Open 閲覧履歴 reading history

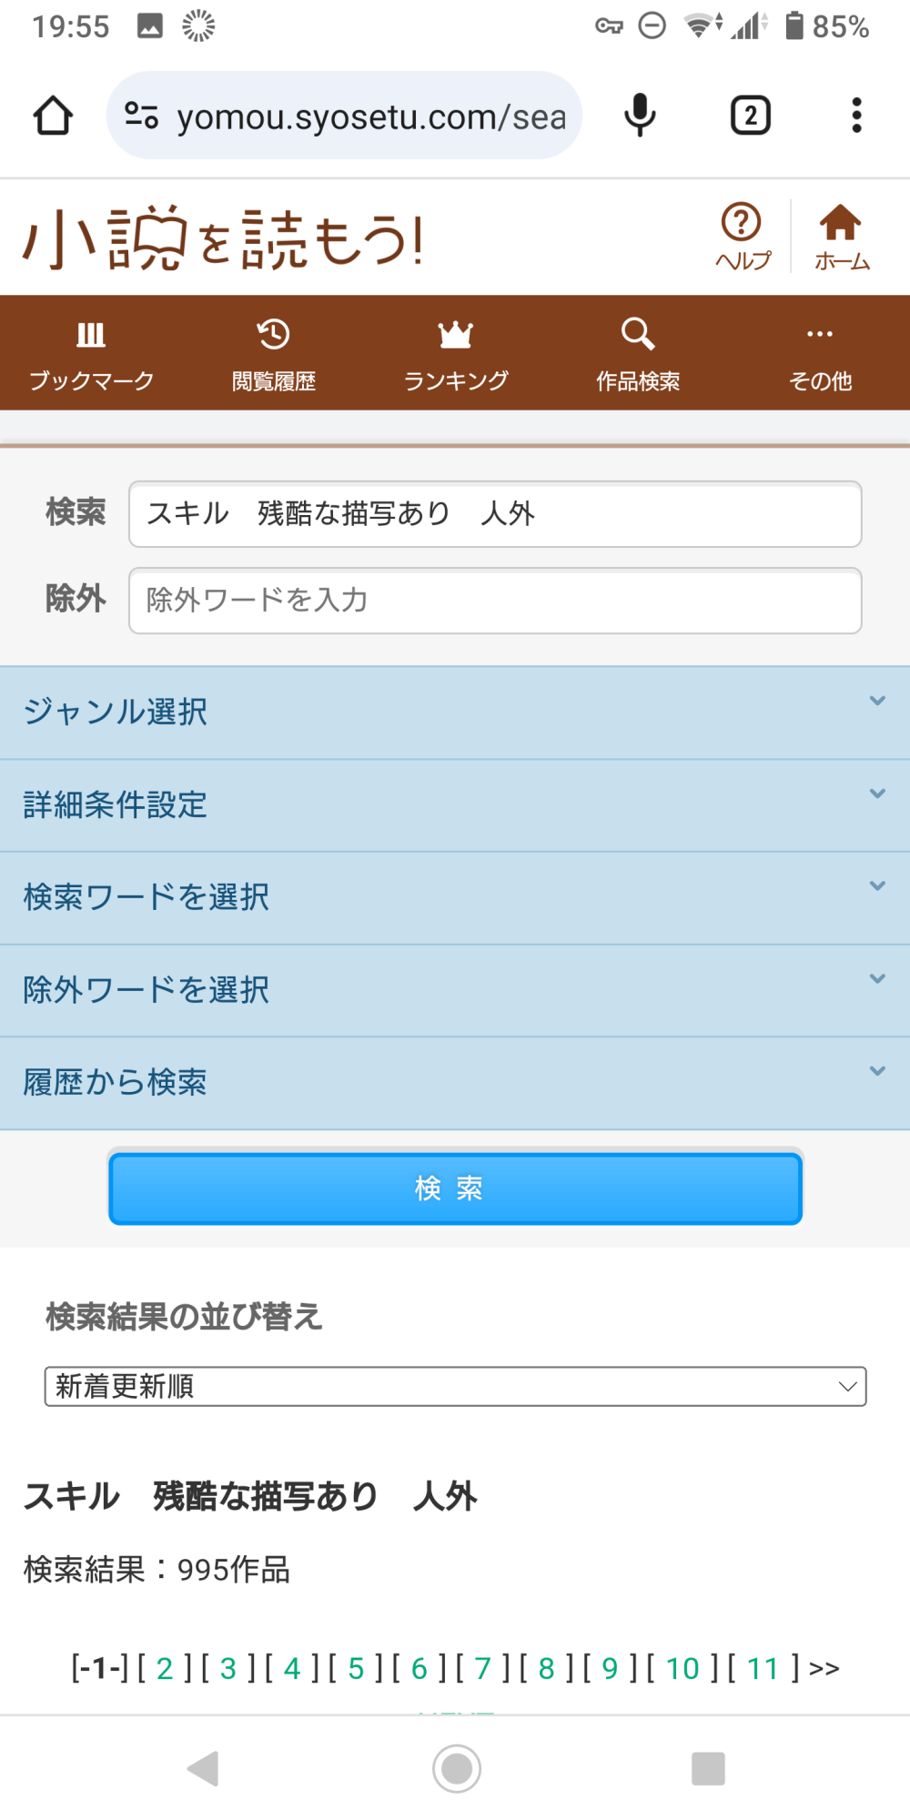click(273, 353)
